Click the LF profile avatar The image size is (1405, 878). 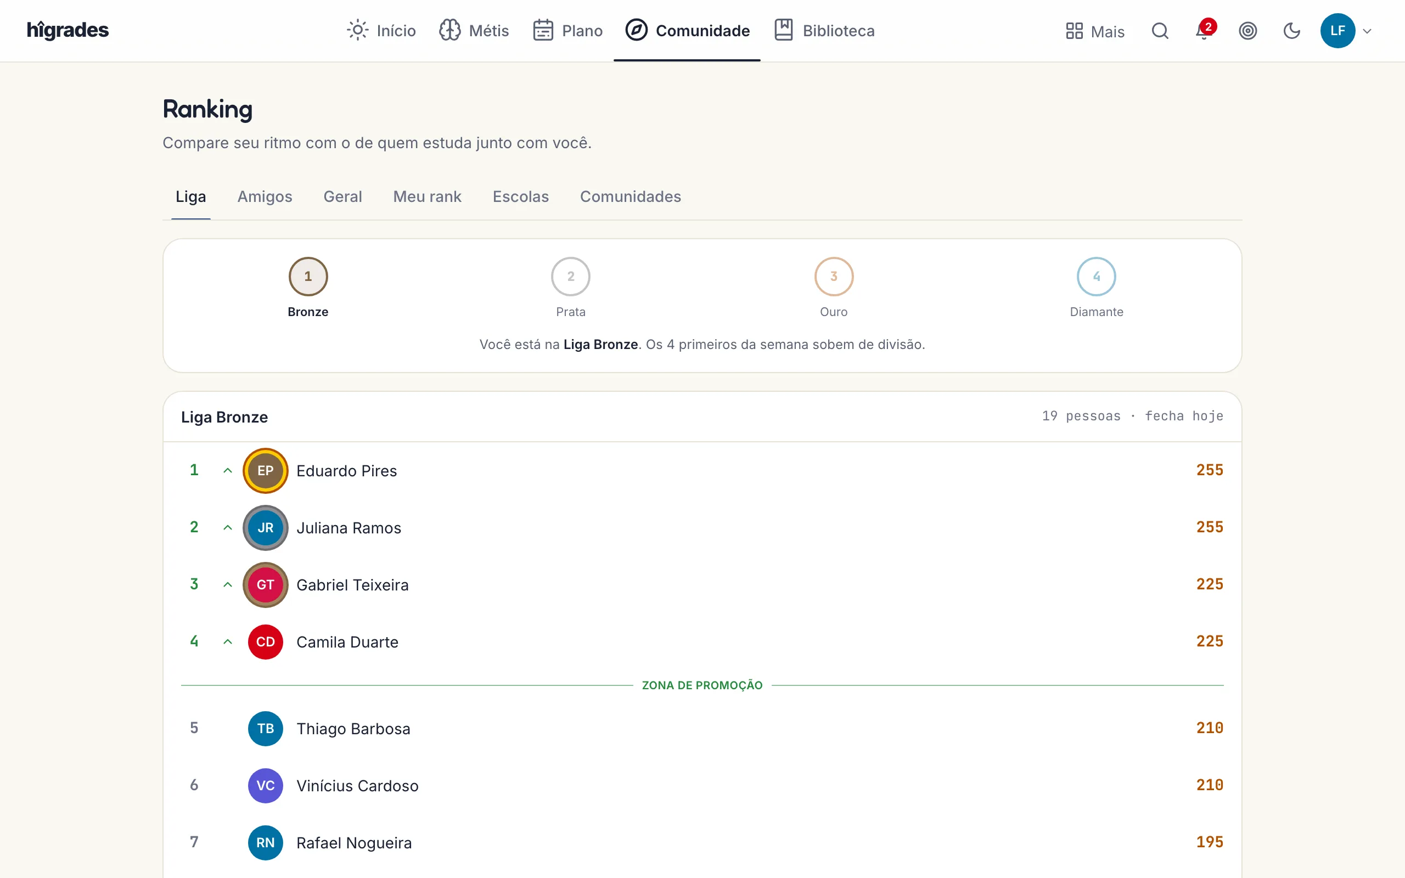coord(1337,31)
